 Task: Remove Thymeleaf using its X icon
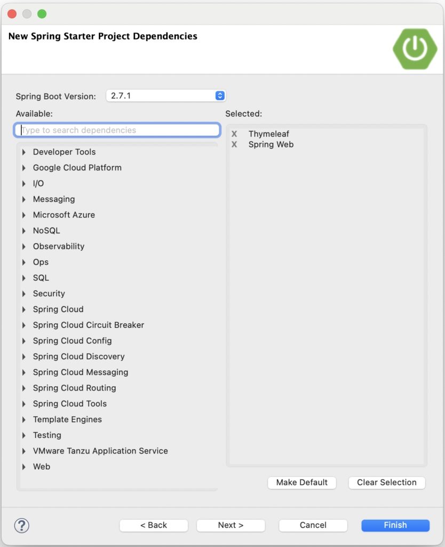click(234, 134)
